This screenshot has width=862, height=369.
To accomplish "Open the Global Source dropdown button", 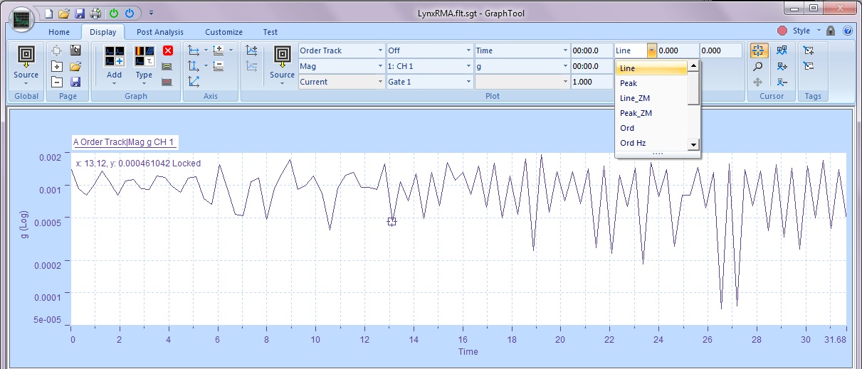I will point(26,65).
